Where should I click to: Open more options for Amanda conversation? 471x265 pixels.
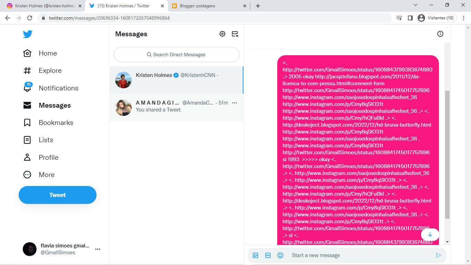235,103
